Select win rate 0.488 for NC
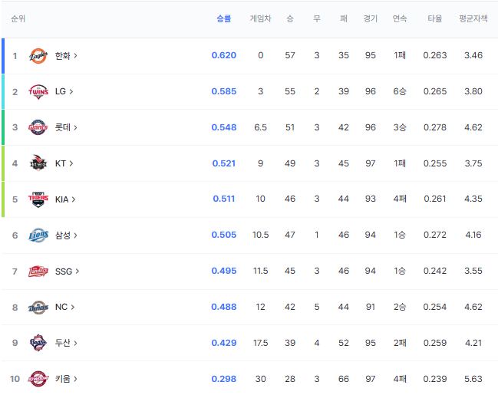Image resolution: width=498 pixels, height=395 pixels. 224,307
